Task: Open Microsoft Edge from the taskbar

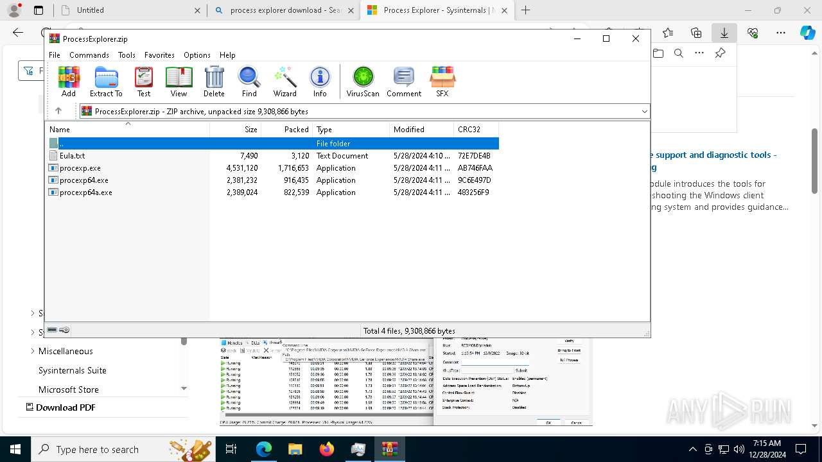Action: [x=264, y=449]
